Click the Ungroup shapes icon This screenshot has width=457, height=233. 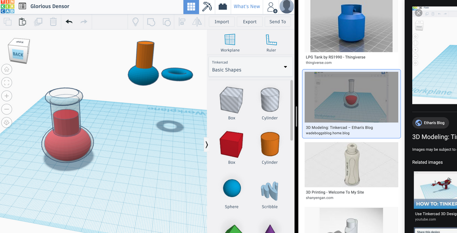166,22
